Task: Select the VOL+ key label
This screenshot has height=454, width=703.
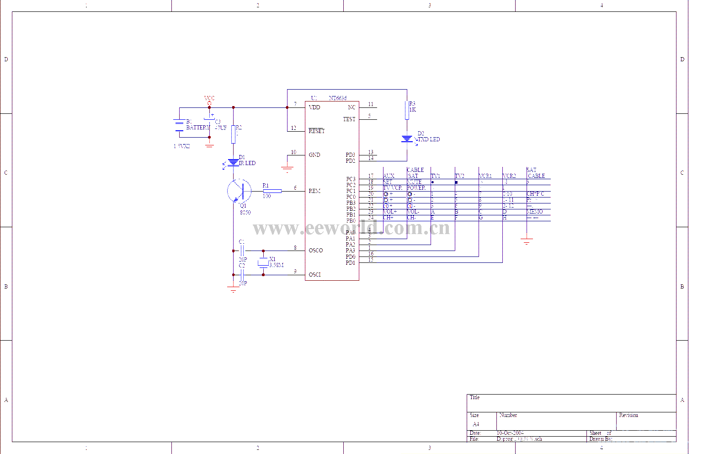Action: [390, 212]
